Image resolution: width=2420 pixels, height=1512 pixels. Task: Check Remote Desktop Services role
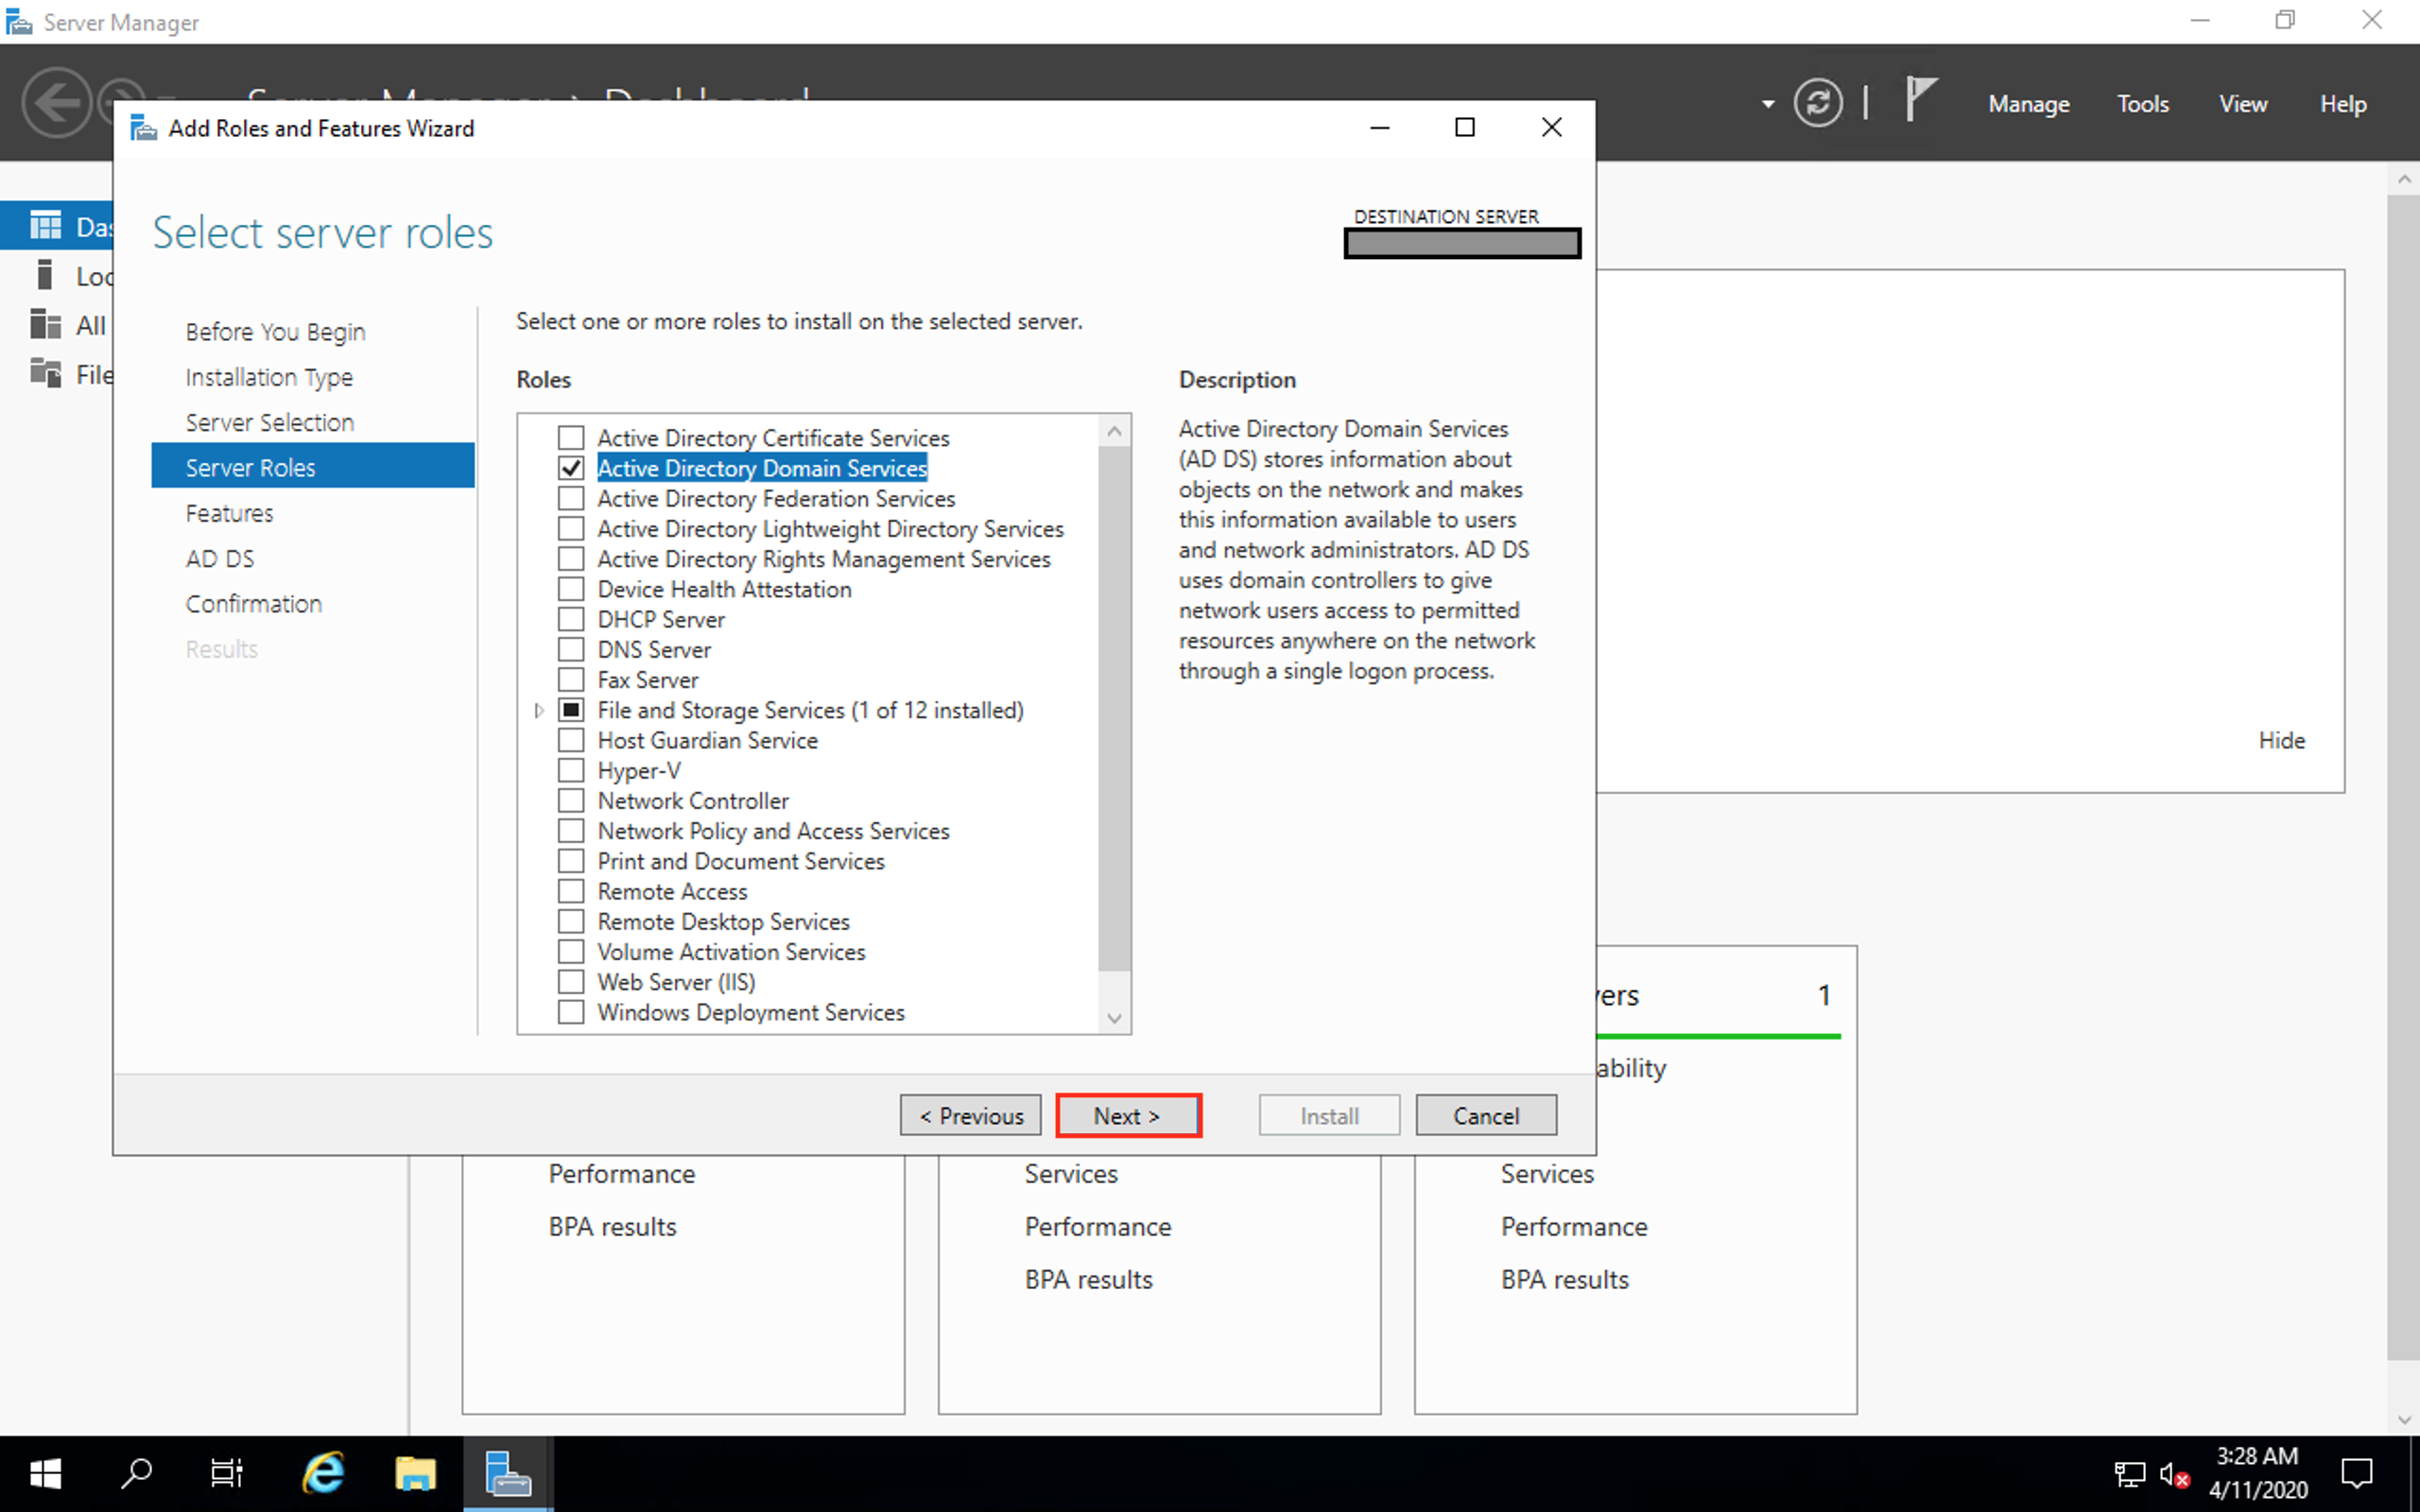pyautogui.click(x=571, y=921)
